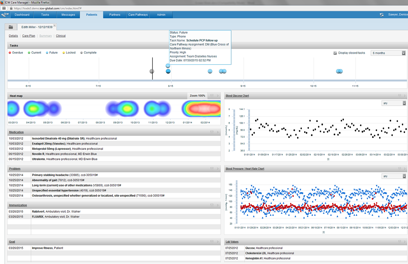Open the patient folder list icon tab
Viewport: 408px width, 264px height.
pyautogui.click(x=11, y=27)
